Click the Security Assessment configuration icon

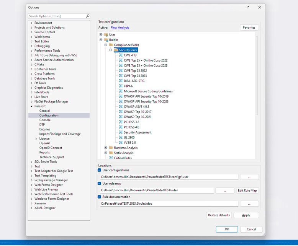[121, 132]
